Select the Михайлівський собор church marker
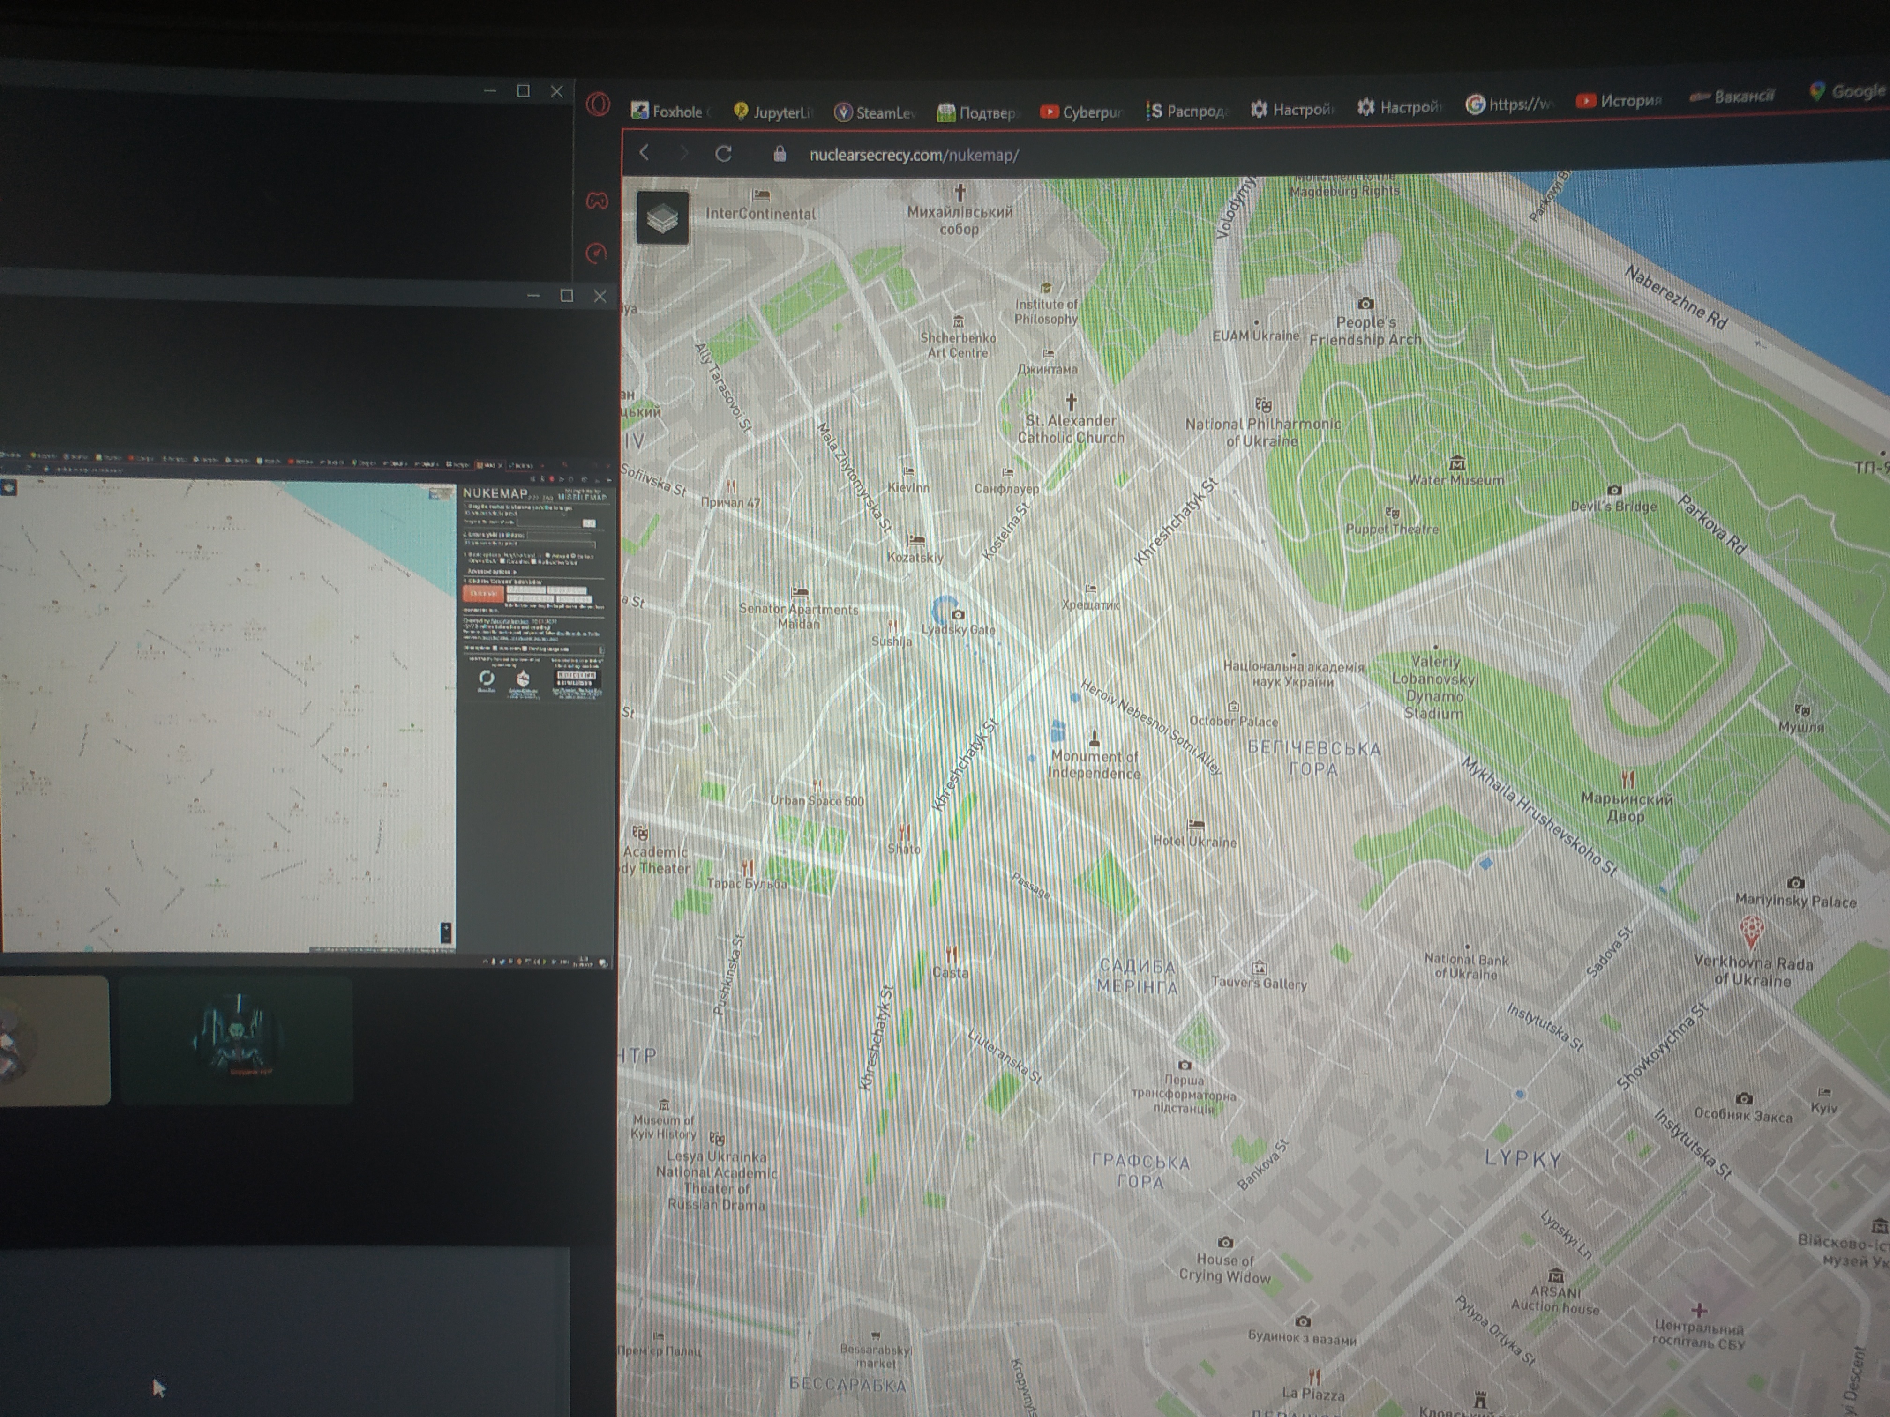This screenshot has width=1890, height=1417. point(960,192)
